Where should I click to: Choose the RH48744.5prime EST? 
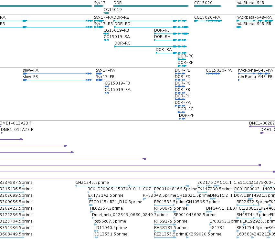coord(253,215)
